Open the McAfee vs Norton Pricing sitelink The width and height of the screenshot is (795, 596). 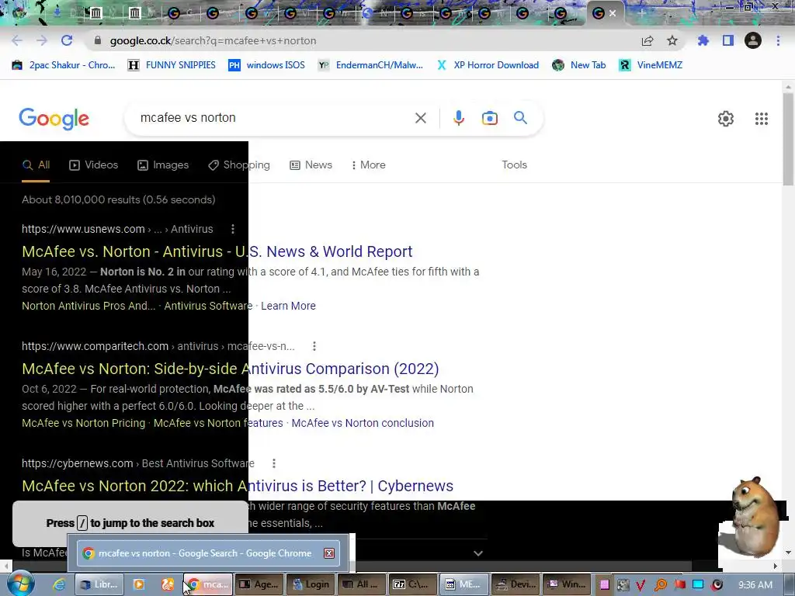pos(83,423)
